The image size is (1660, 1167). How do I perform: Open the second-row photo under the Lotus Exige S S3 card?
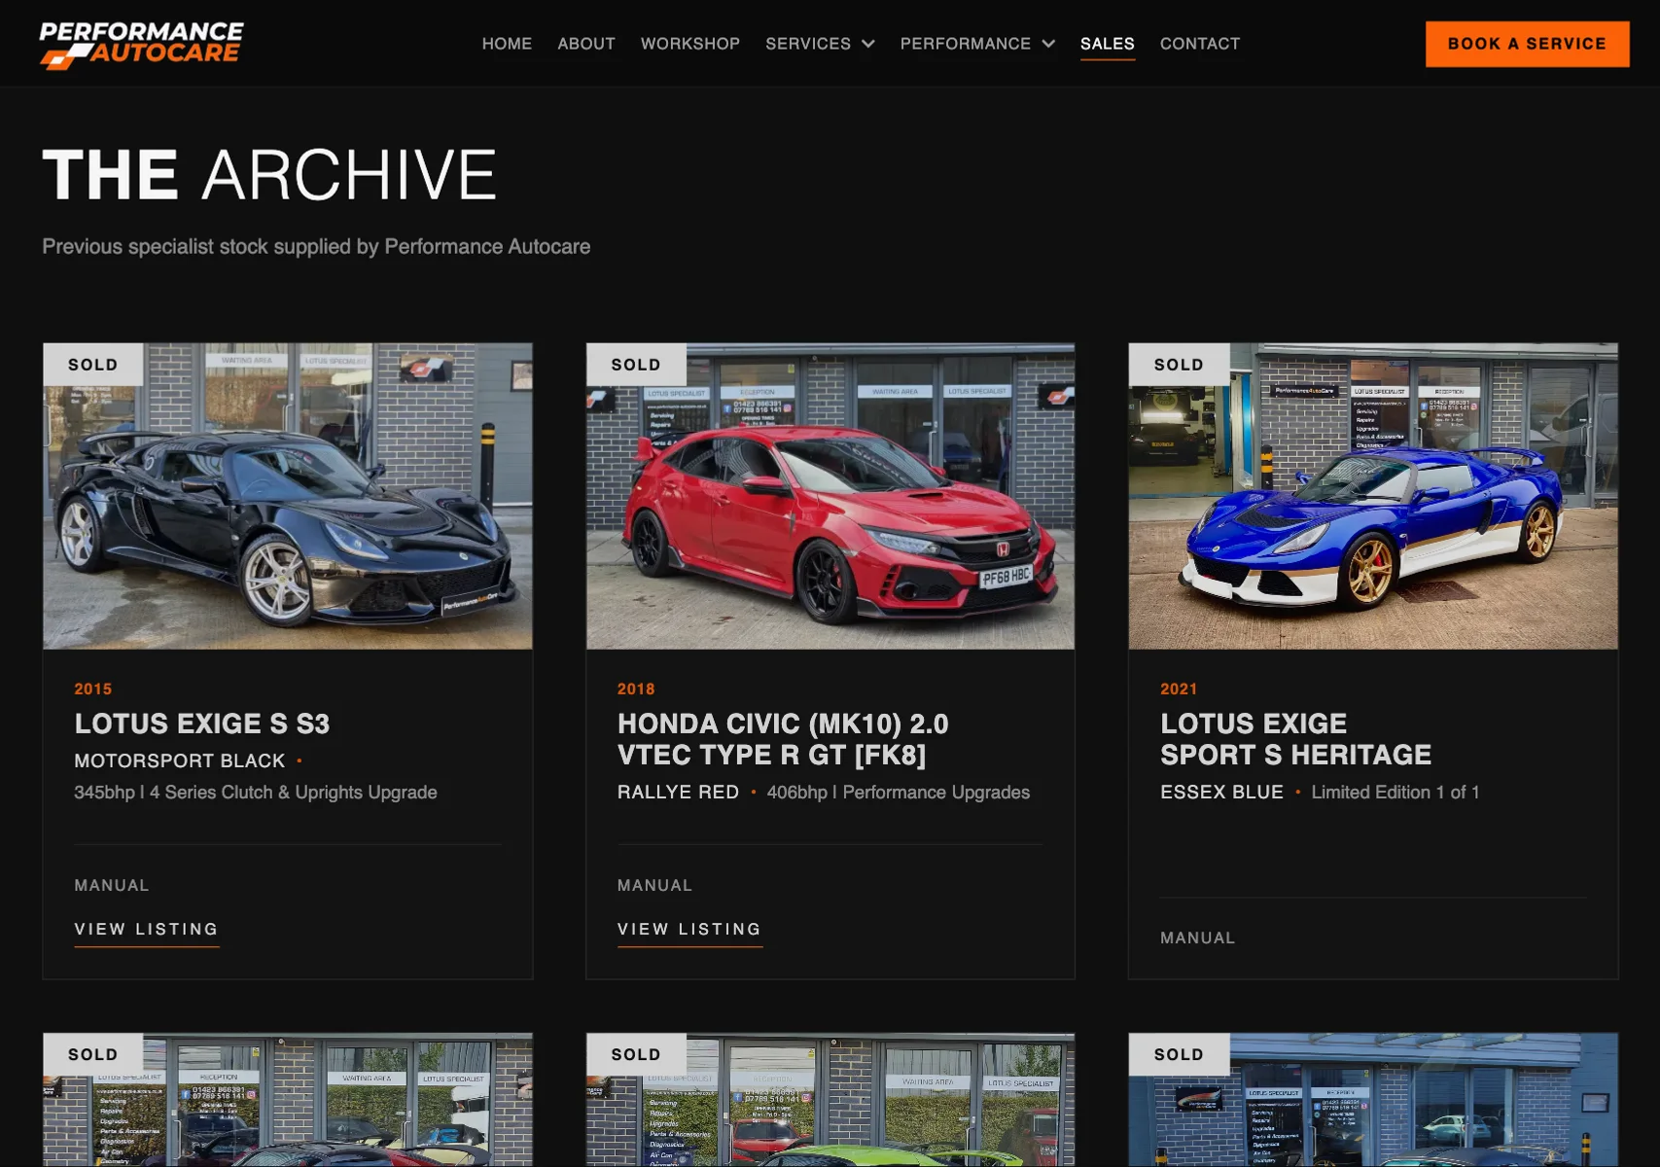[x=288, y=1100]
